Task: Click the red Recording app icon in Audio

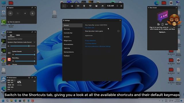Action: (x=9, y=60)
